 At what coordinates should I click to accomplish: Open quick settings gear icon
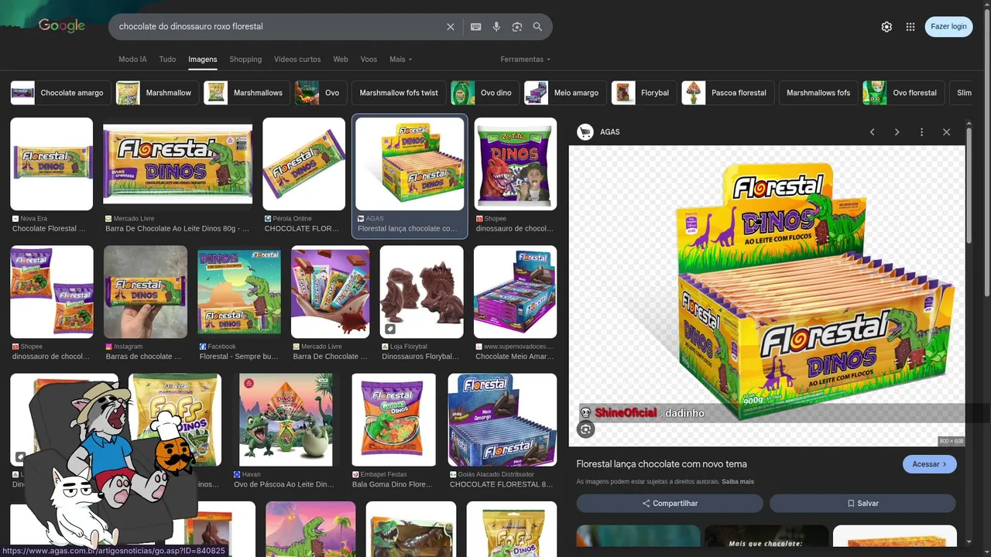pos(886,26)
